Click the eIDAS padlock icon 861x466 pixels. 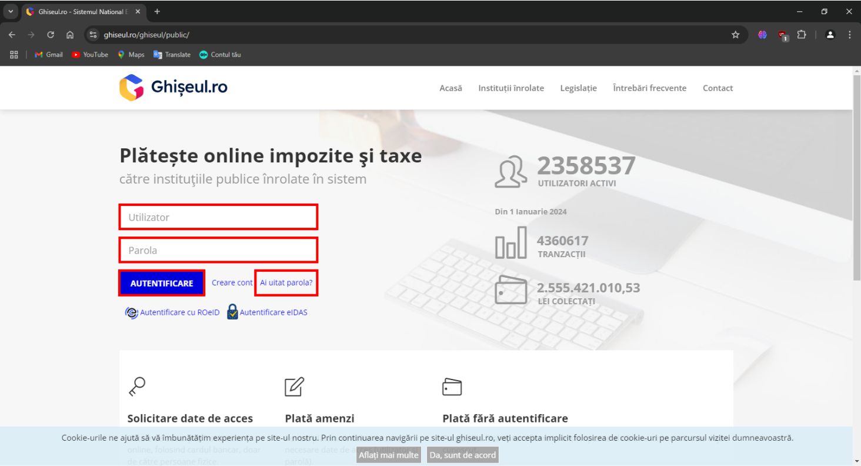coord(233,312)
